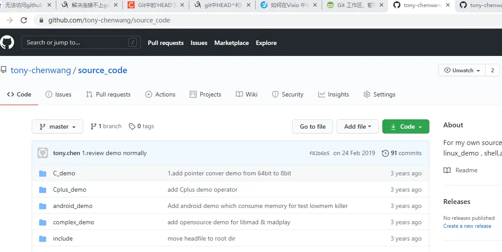
Task: Select the Issues repository tab
Action: (58, 94)
